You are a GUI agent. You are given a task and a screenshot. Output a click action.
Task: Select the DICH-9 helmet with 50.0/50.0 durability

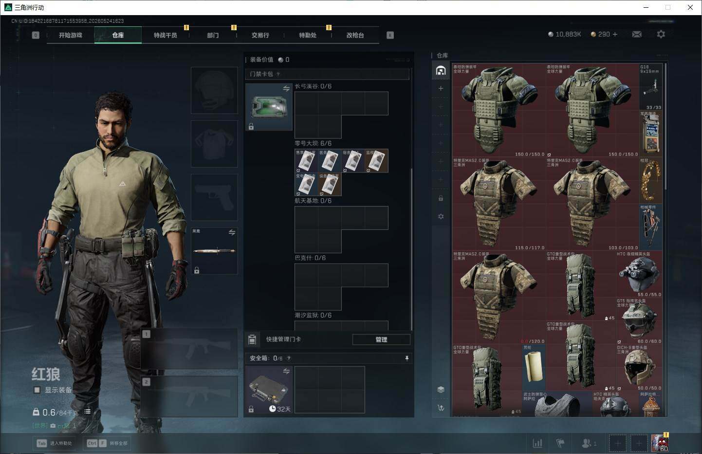[x=639, y=368]
